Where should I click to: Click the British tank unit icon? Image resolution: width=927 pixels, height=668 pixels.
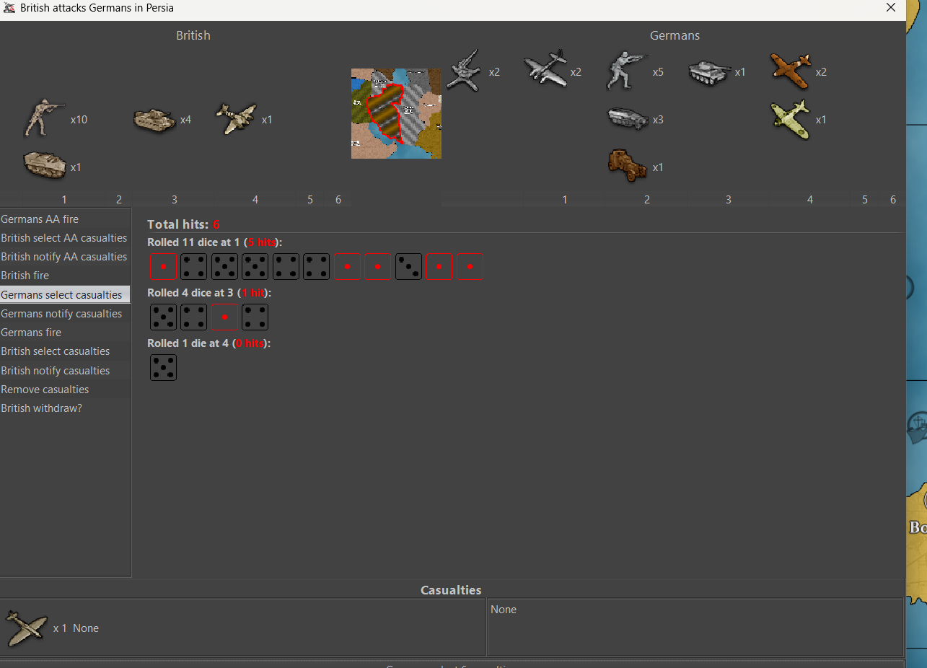click(x=154, y=120)
